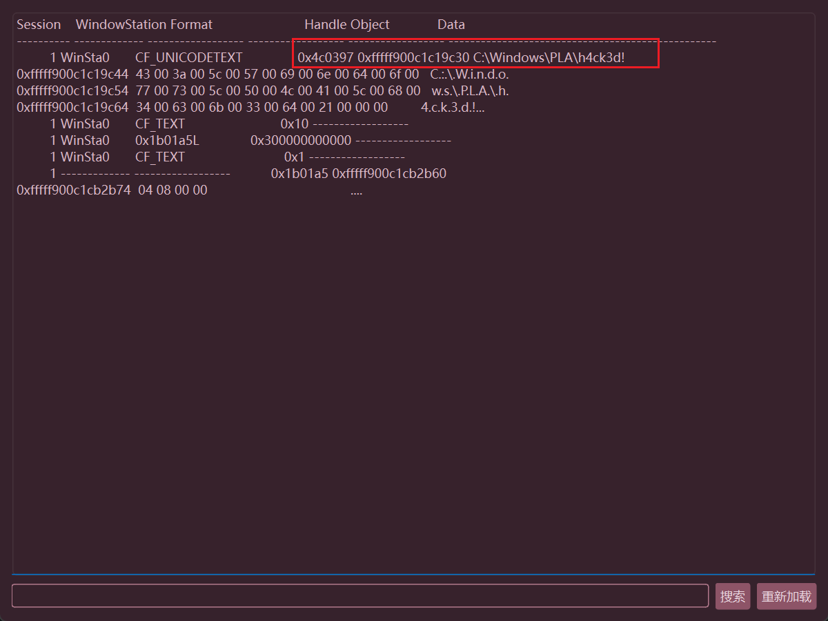Click the Object column header
Screen dimensions: 828x621
[x=370, y=25]
